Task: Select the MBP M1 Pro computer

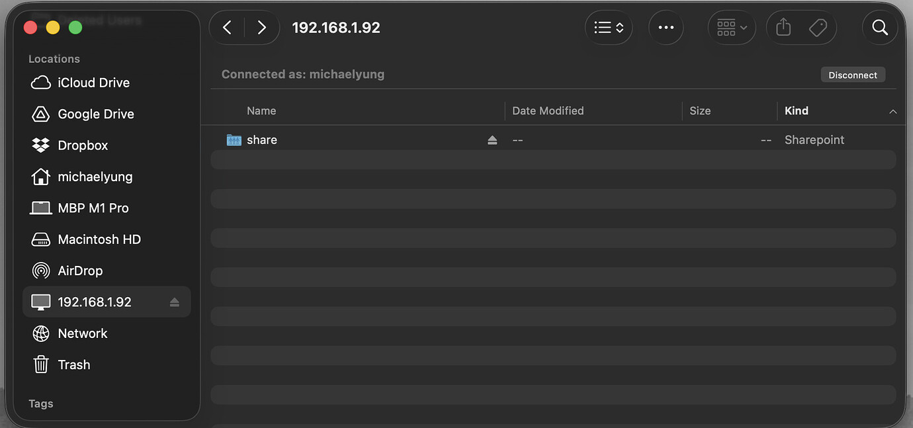Action: pyautogui.click(x=93, y=208)
